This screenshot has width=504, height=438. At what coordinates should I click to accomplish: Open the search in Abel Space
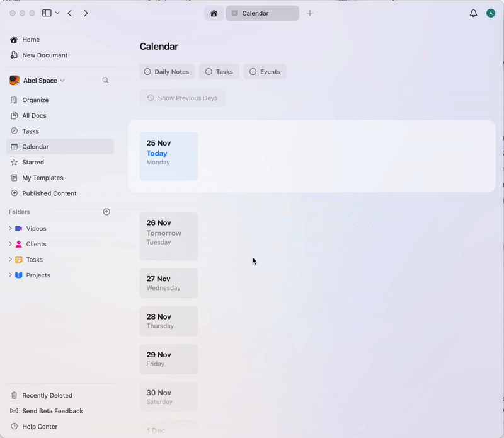105,80
